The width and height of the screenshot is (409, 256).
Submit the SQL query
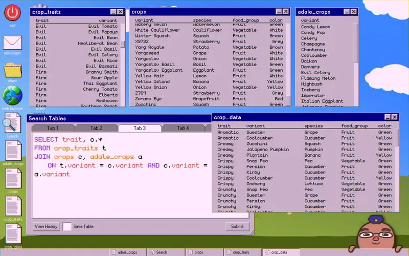coord(237,226)
